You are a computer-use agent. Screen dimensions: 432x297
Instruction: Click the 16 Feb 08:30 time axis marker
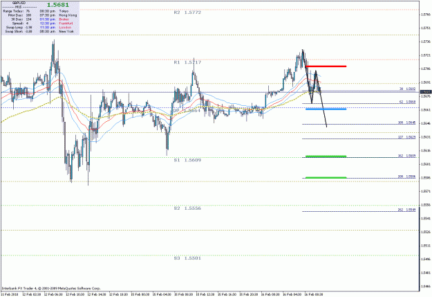point(314,294)
